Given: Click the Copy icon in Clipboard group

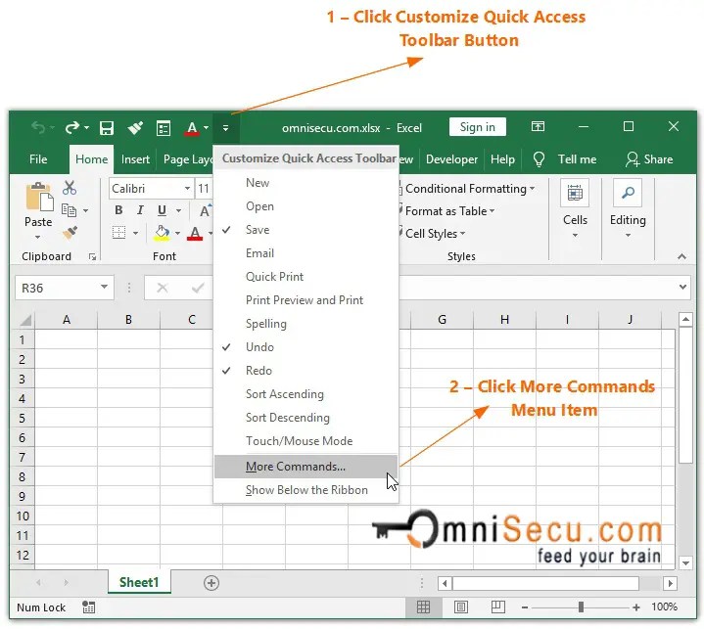Looking at the screenshot, I should tap(69, 210).
